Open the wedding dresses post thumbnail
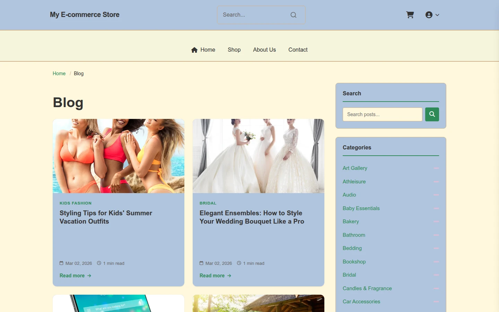This screenshot has height=312, width=499. 259,156
